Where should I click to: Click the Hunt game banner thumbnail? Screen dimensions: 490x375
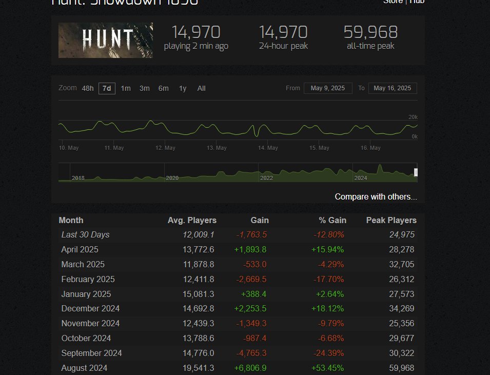tap(106, 40)
